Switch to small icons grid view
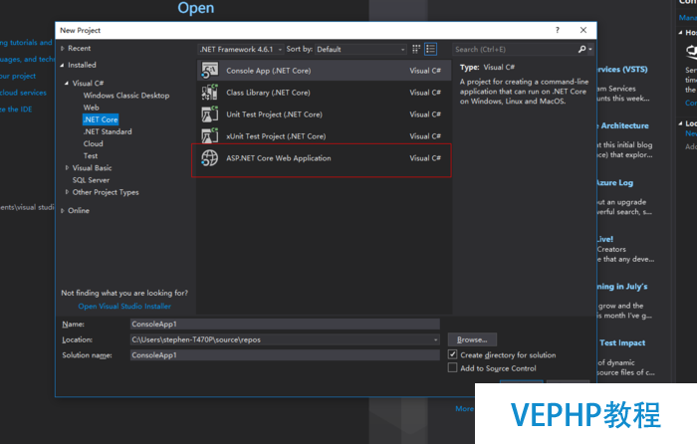The image size is (697, 444). 416,49
